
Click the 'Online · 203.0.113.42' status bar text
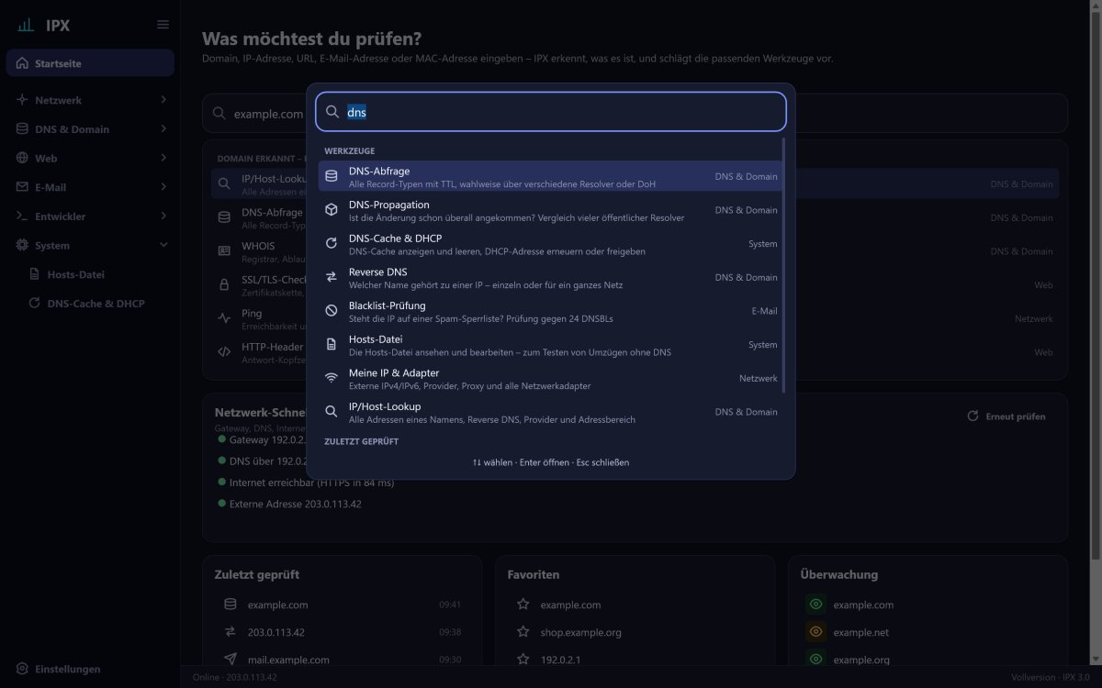click(235, 678)
